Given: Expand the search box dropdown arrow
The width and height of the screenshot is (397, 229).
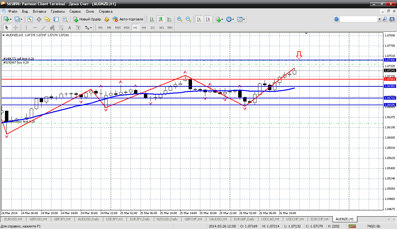Looking at the screenshot, I should (379, 19).
